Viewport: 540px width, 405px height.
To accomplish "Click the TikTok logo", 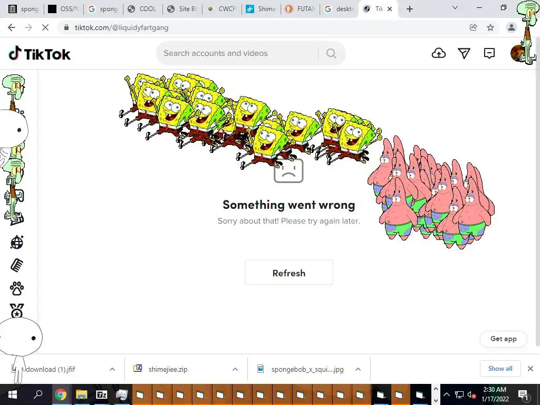I will (x=39, y=53).
